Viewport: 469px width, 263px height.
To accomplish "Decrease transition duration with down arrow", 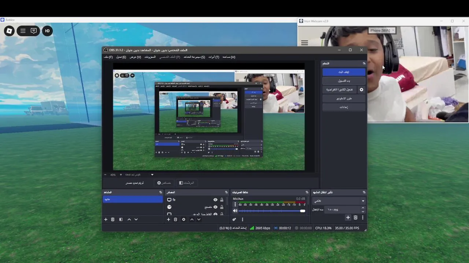I will tap(363, 211).
